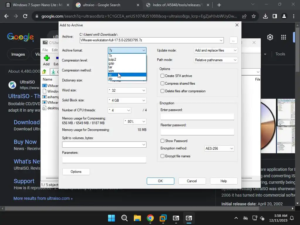This screenshot has width=300, height=225.
Task: Click the desktop.ini file icon
Action: (x=45, y=108)
